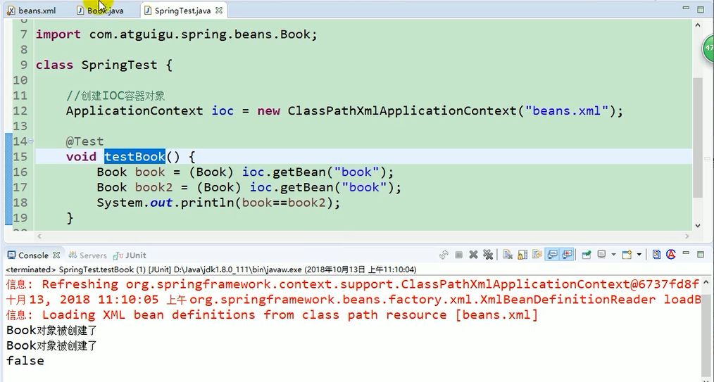Click the first 'Book对象被创建了' console line
Viewport: 714px width, 382px height.
pos(51,330)
